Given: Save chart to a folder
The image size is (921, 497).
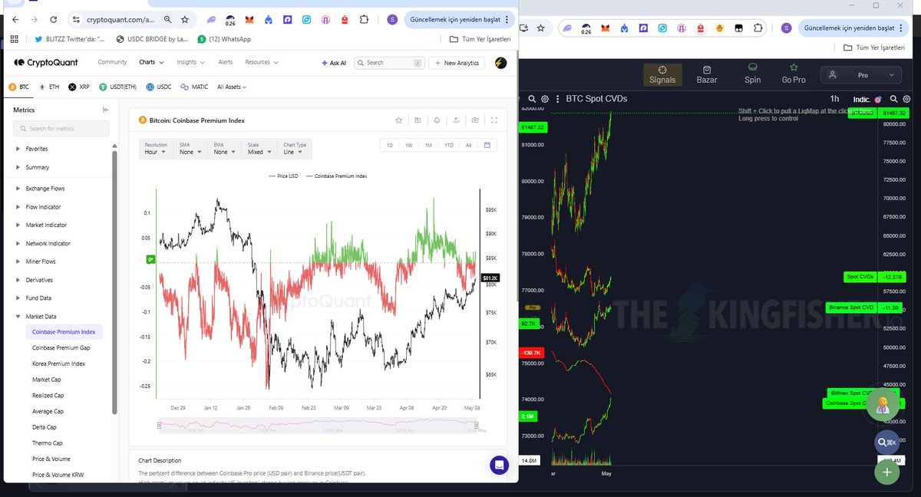Looking at the screenshot, I should [418, 120].
